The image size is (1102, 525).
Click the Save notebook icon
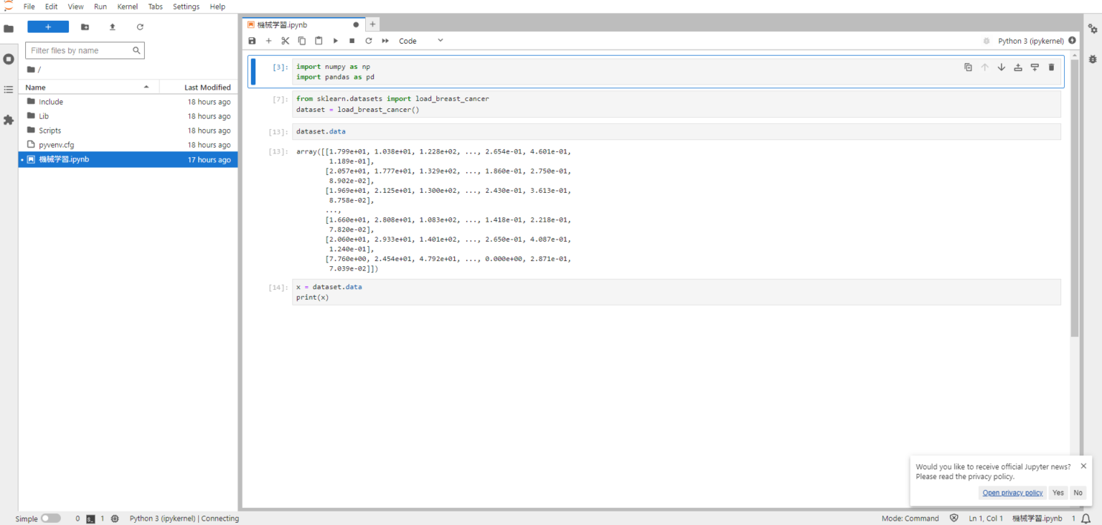click(x=252, y=41)
